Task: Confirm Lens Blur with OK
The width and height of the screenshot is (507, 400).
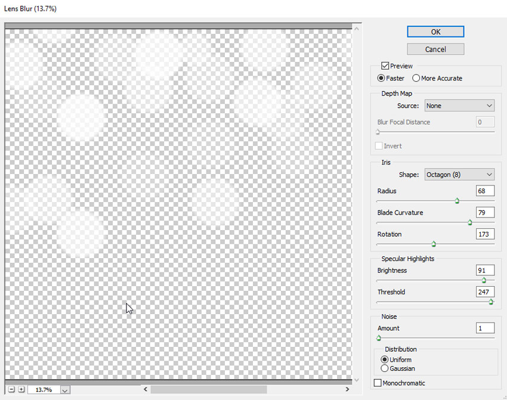Action: (x=435, y=32)
